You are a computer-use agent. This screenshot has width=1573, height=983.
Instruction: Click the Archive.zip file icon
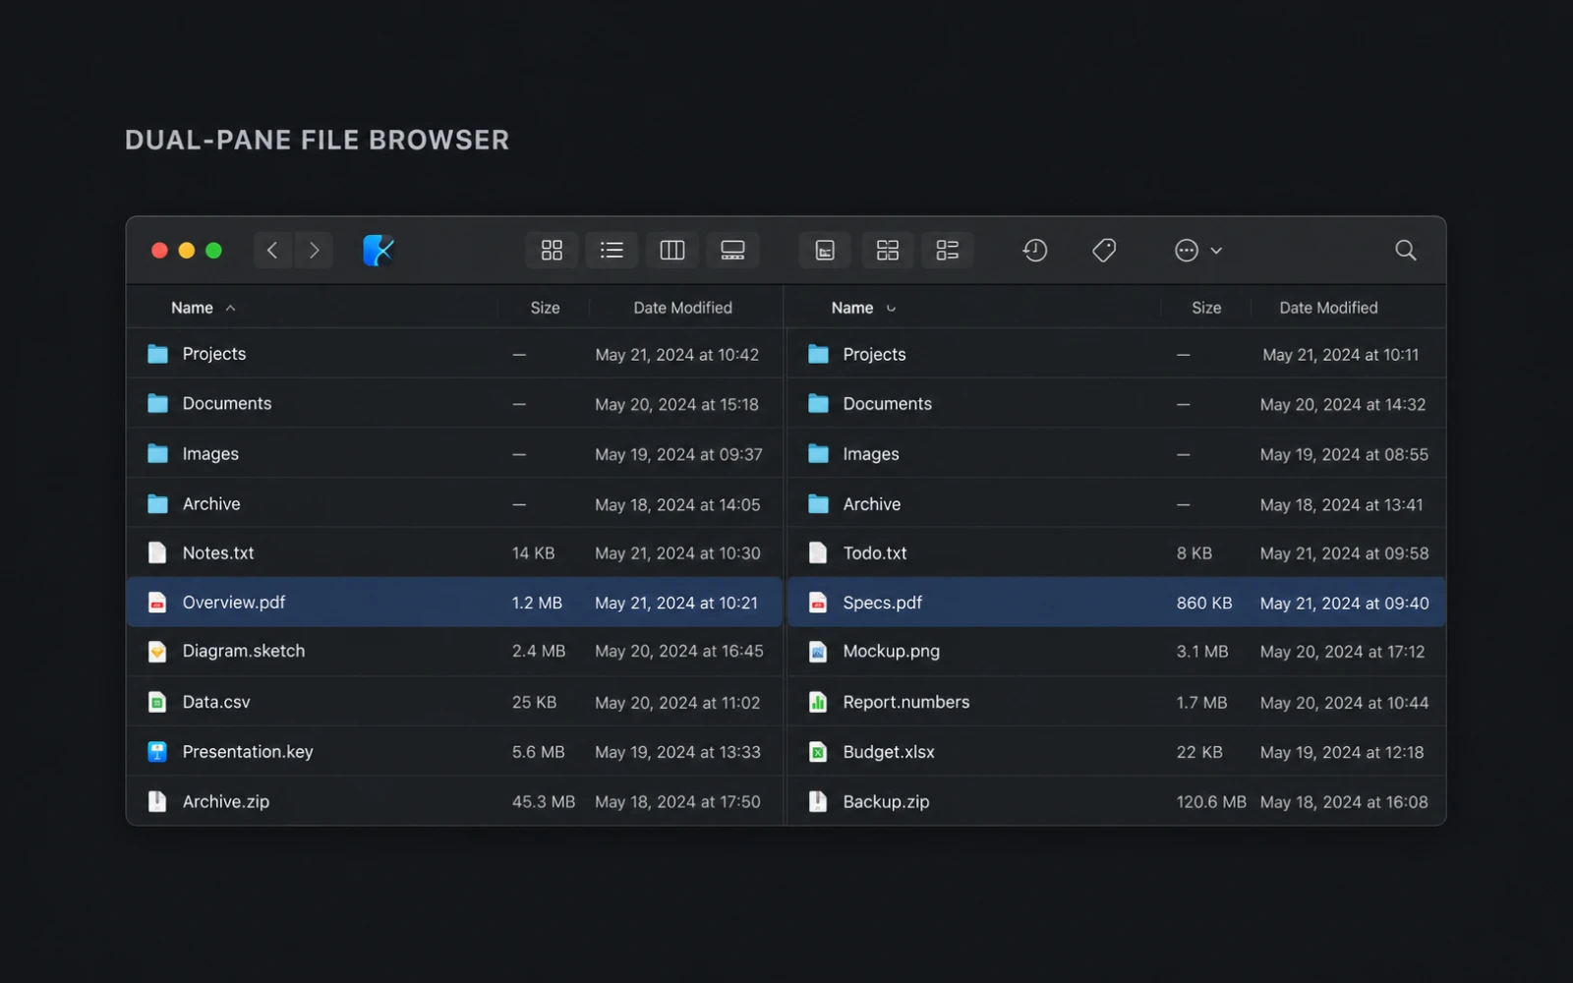157,802
